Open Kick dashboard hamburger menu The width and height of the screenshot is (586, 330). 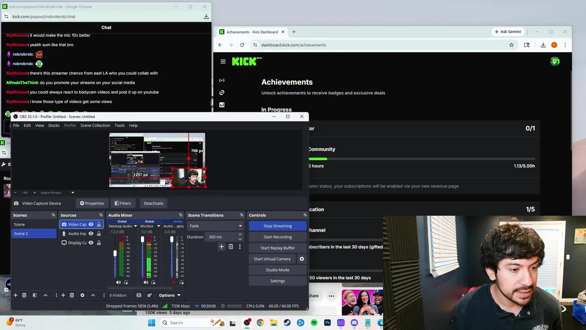[x=223, y=61]
